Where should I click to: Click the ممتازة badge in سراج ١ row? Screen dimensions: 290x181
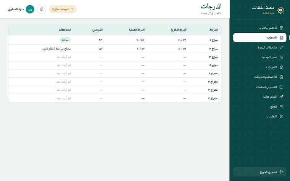(65, 40)
